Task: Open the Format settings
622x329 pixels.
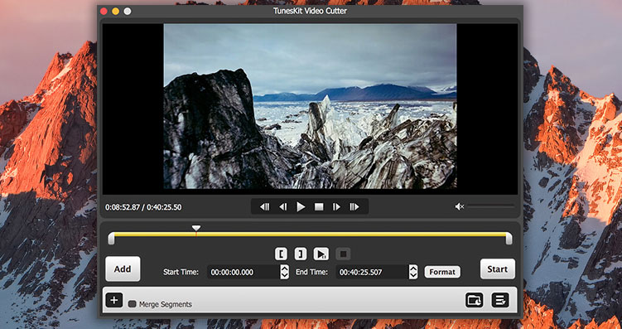Action: [x=442, y=273]
